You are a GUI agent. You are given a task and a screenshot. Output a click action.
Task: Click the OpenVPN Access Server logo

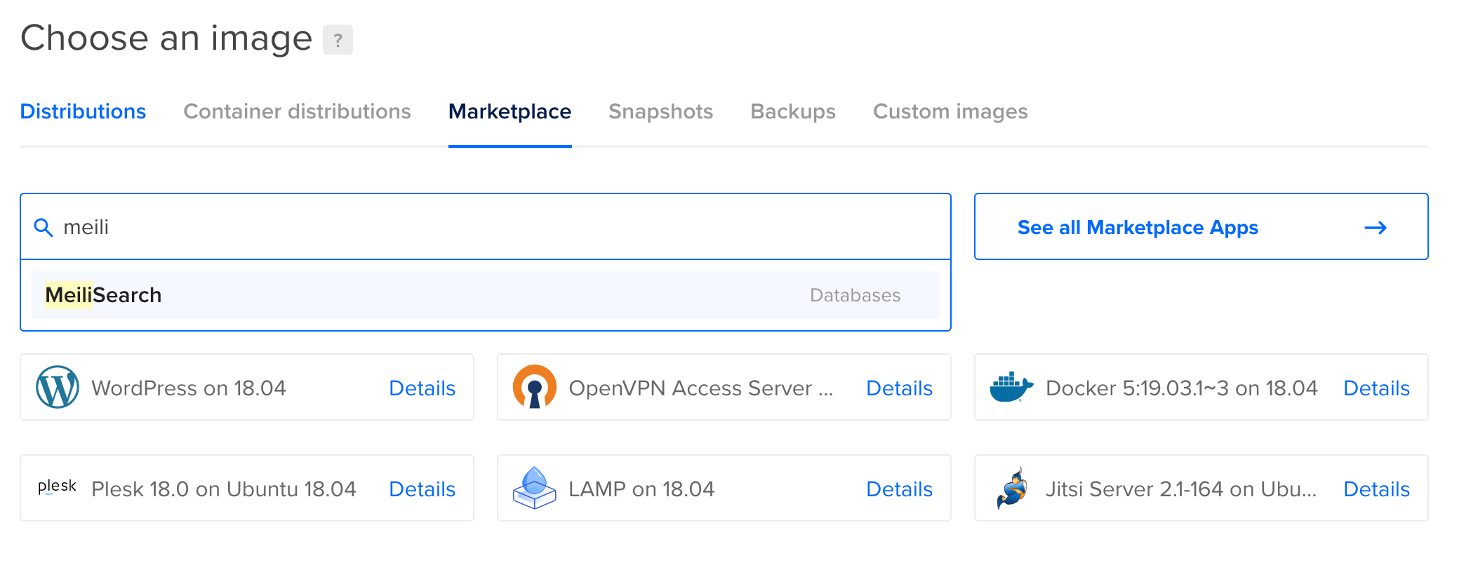[x=534, y=387]
